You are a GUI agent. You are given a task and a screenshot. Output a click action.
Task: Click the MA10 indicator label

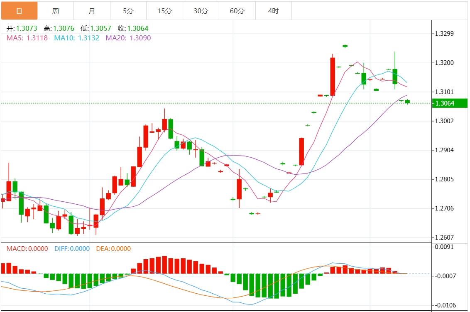click(77, 38)
